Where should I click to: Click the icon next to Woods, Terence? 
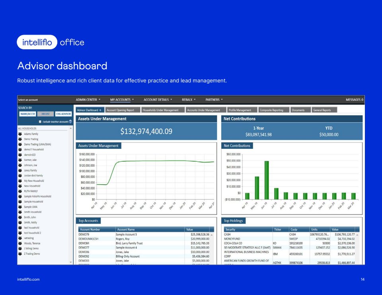point(20,243)
